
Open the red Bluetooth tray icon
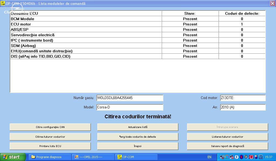click(x=241, y=157)
